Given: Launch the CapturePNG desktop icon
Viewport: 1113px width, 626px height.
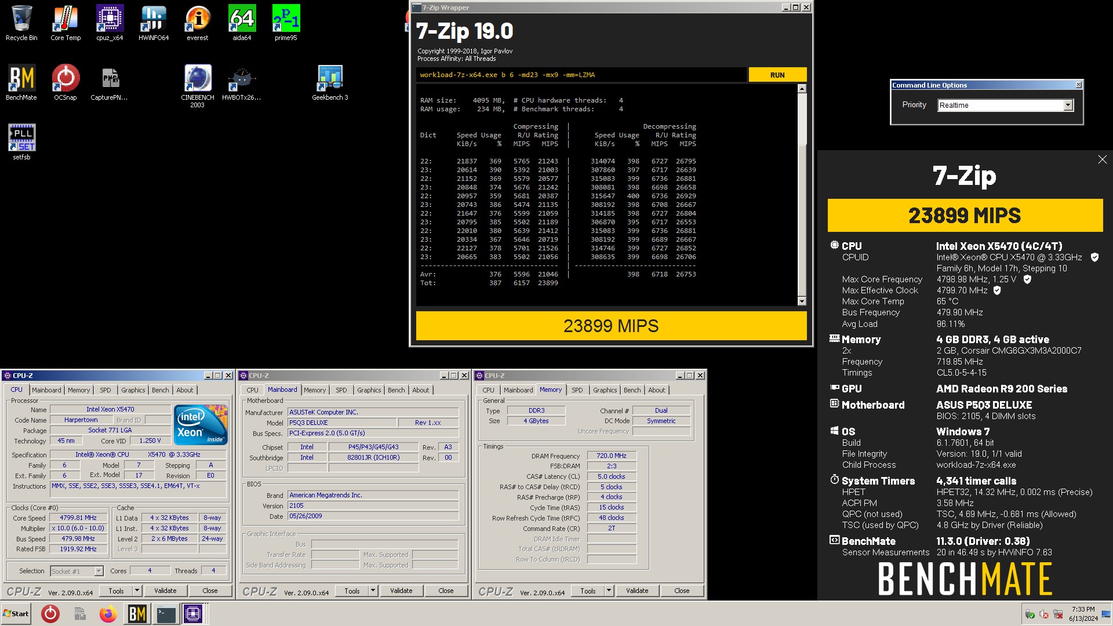Looking at the screenshot, I should 110,82.
